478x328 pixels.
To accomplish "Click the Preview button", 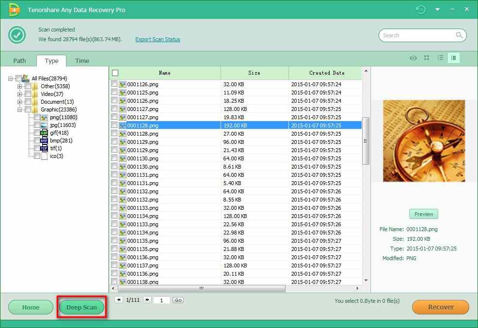I will pos(423,214).
